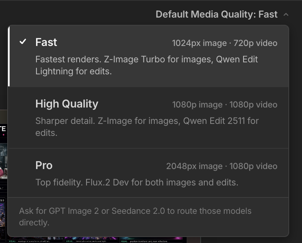Pick the Pro quality option

[148, 173]
